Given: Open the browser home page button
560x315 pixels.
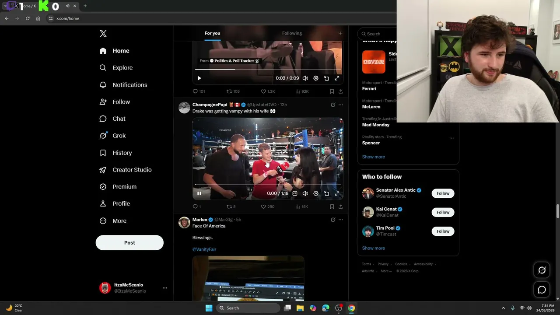Looking at the screenshot, I should click(x=38, y=18).
